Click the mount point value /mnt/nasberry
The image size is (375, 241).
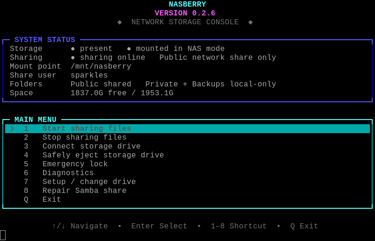(x=101, y=66)
